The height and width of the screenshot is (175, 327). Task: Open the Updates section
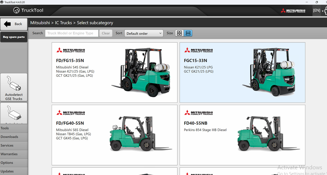pos(14,171)
